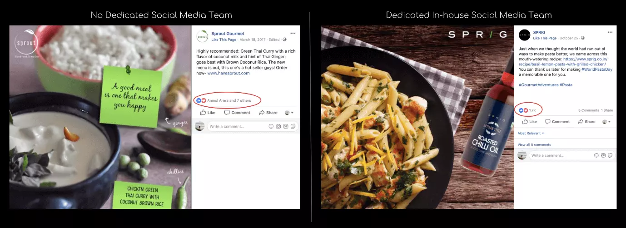Click the sticker icon in Sprout comment box
Viewport: 626px width, 228px height.
293,126
